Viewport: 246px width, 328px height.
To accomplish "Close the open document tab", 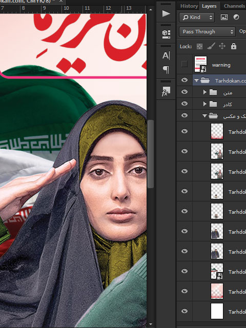I will 61,1.
